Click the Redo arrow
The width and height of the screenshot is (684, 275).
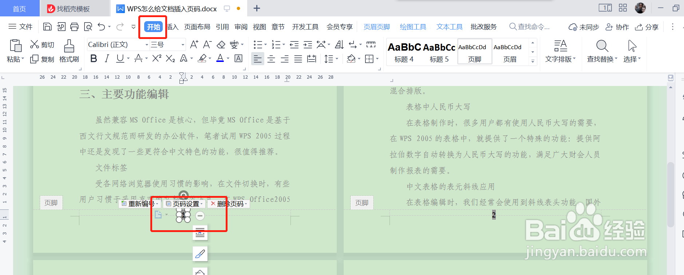pos(120,27)
